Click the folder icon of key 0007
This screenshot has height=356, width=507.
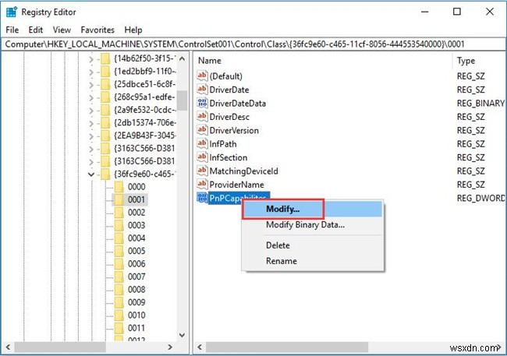click(x=119, y=277)
